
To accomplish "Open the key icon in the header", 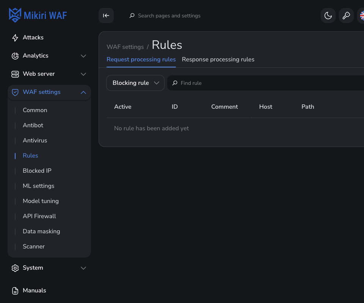I will (346, 16).
